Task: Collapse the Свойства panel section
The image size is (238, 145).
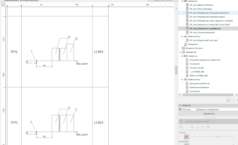Action: [x=180, y=105]
